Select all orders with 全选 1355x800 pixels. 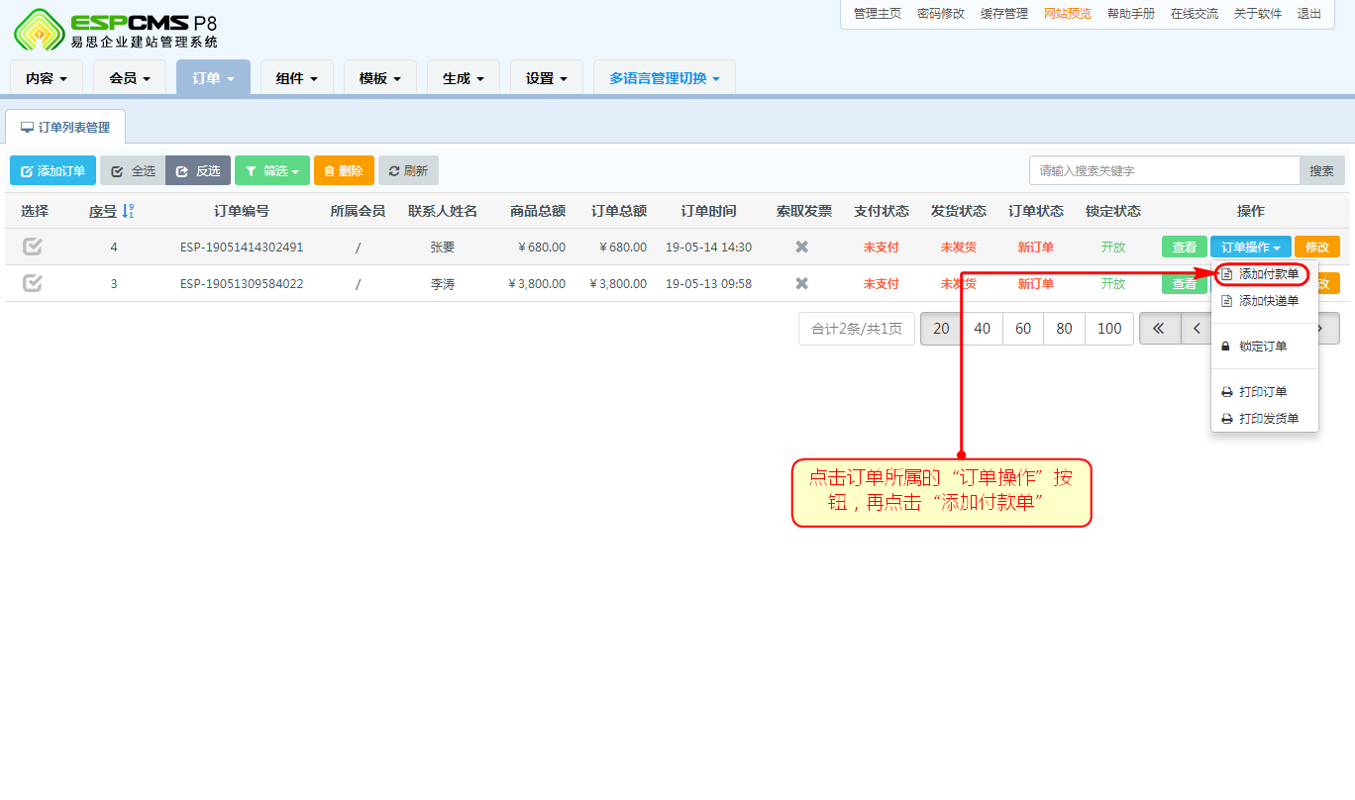click(x=133, y=170)
